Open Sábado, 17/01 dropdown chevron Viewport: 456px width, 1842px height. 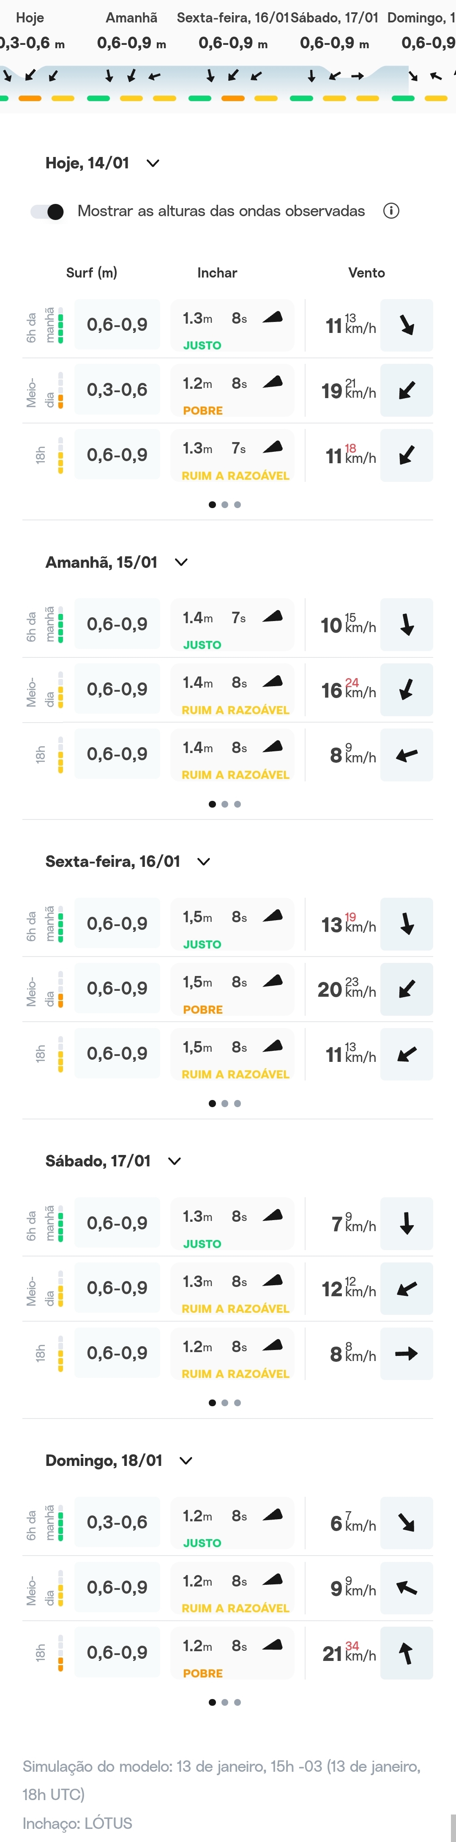[175, 1160]
